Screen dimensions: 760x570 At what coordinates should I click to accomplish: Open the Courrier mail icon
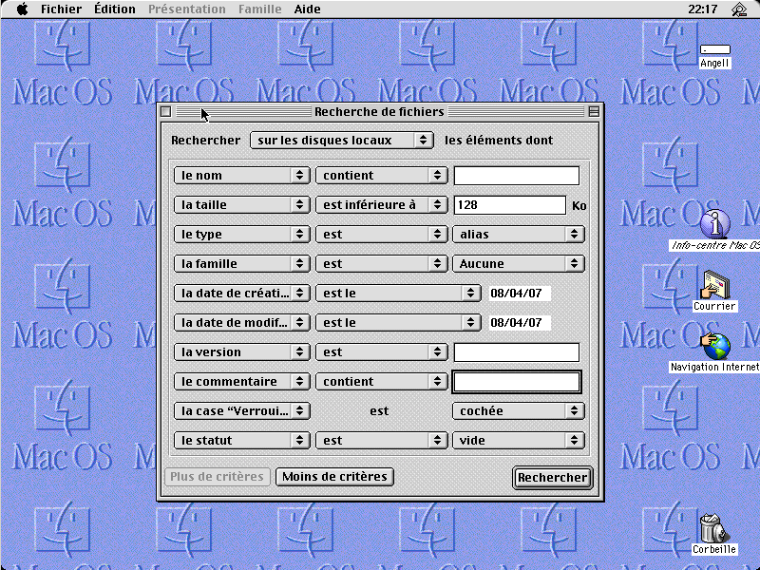coord(714,285)
